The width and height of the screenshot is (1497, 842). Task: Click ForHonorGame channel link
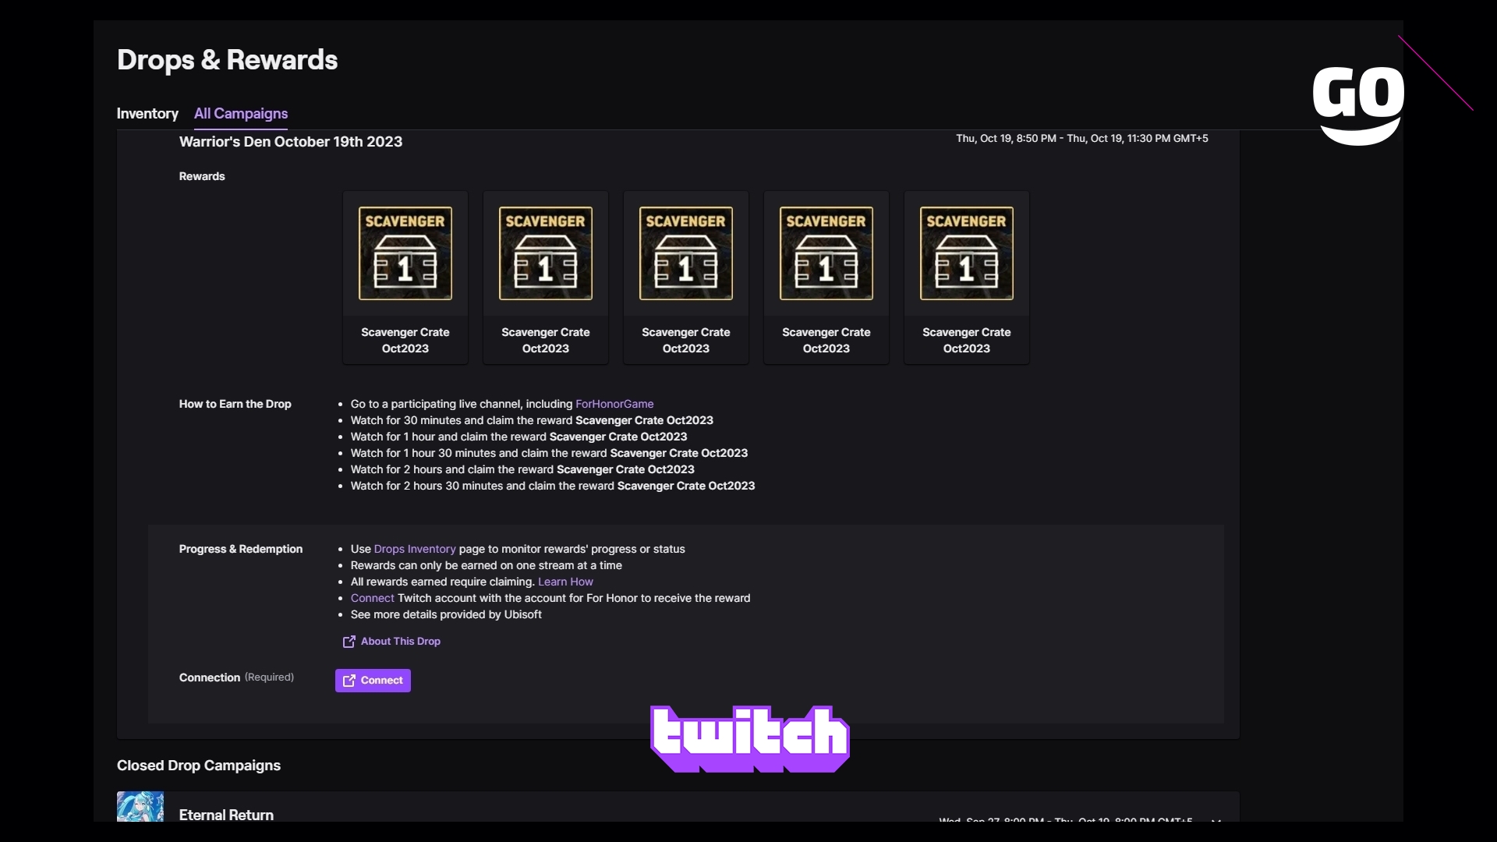coord(615,403)
